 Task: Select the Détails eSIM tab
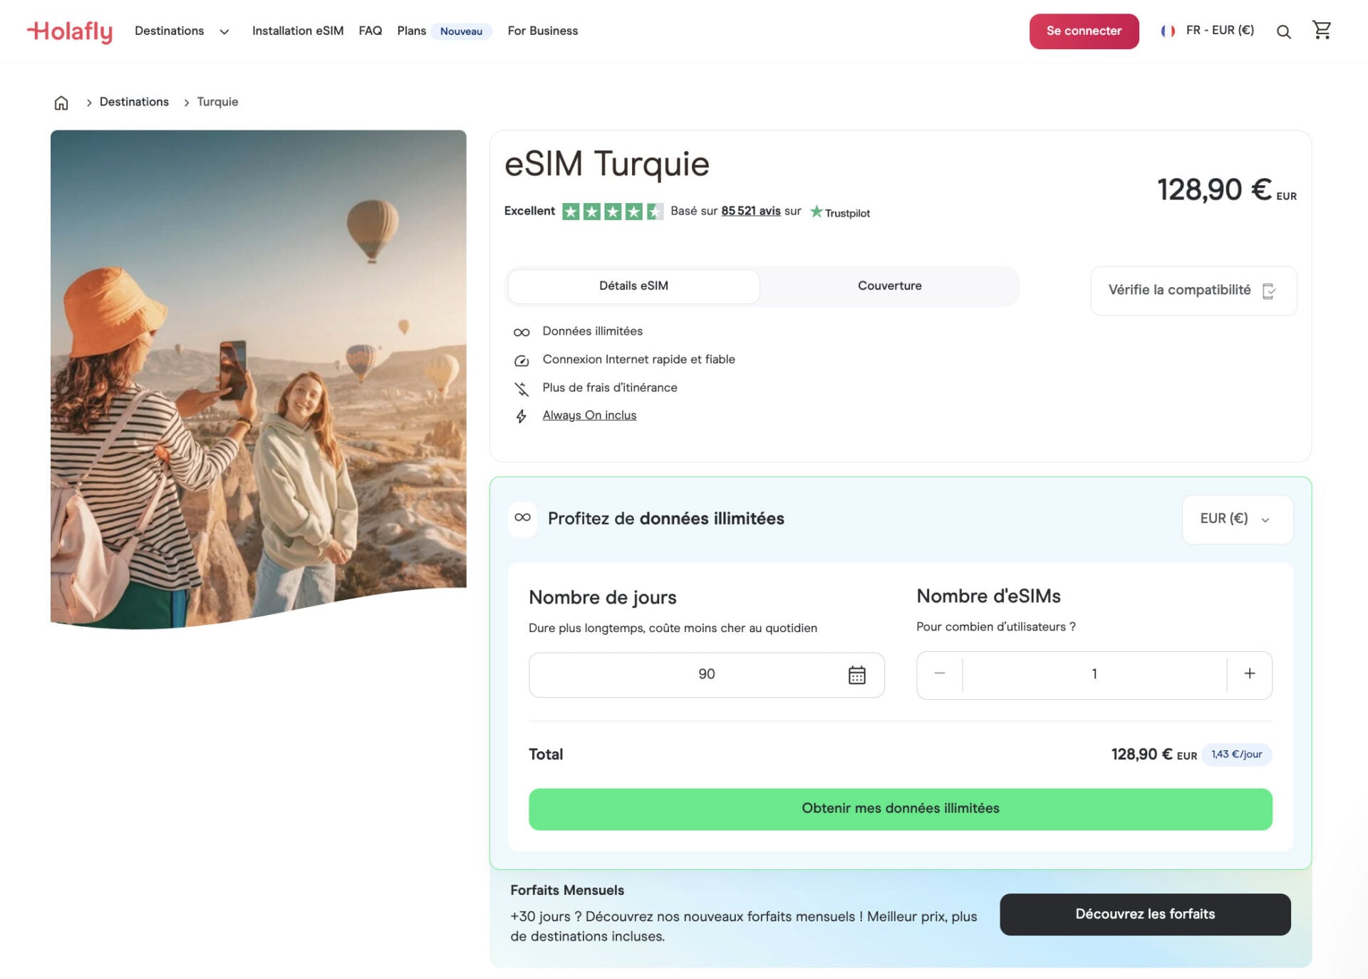tap(633, 286)
